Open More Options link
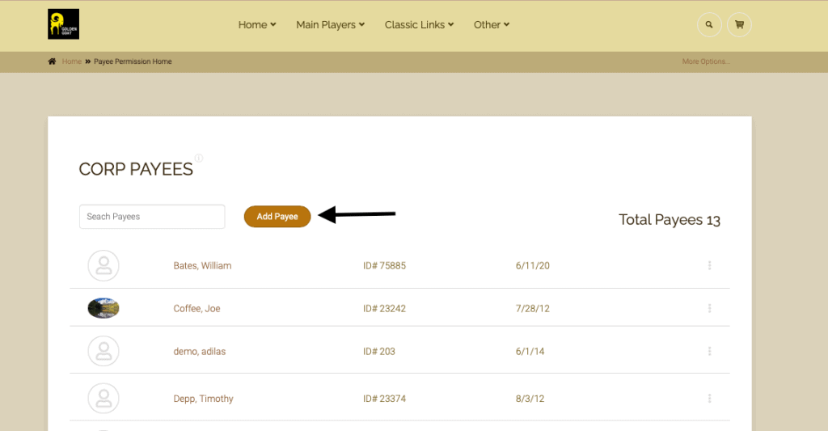This screenshot has height=431, width=828. click(706, 61)
